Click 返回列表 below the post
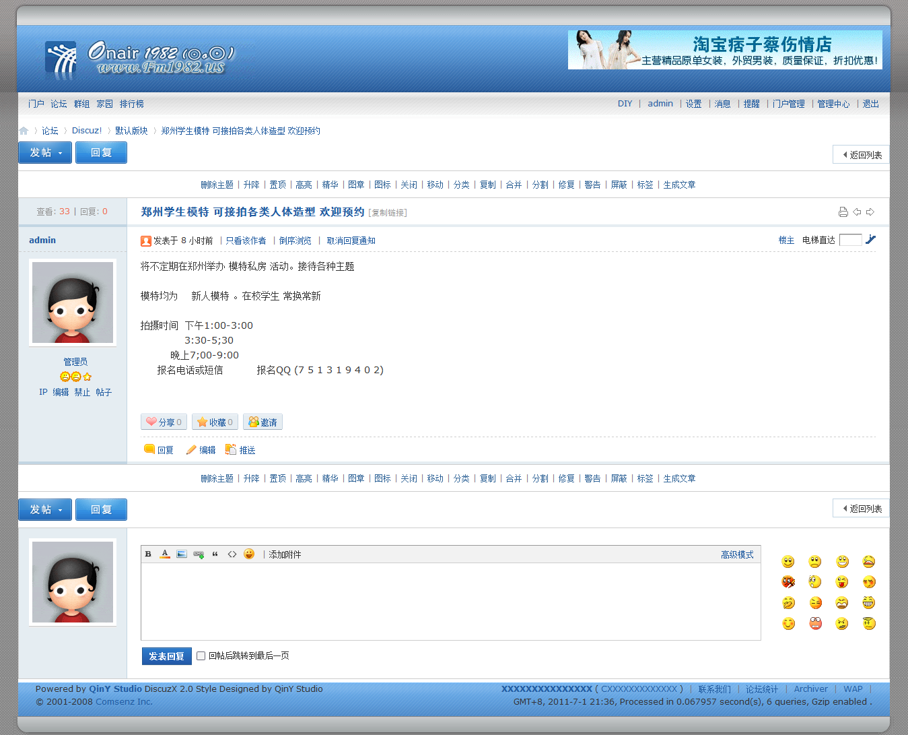 point(862,509)
